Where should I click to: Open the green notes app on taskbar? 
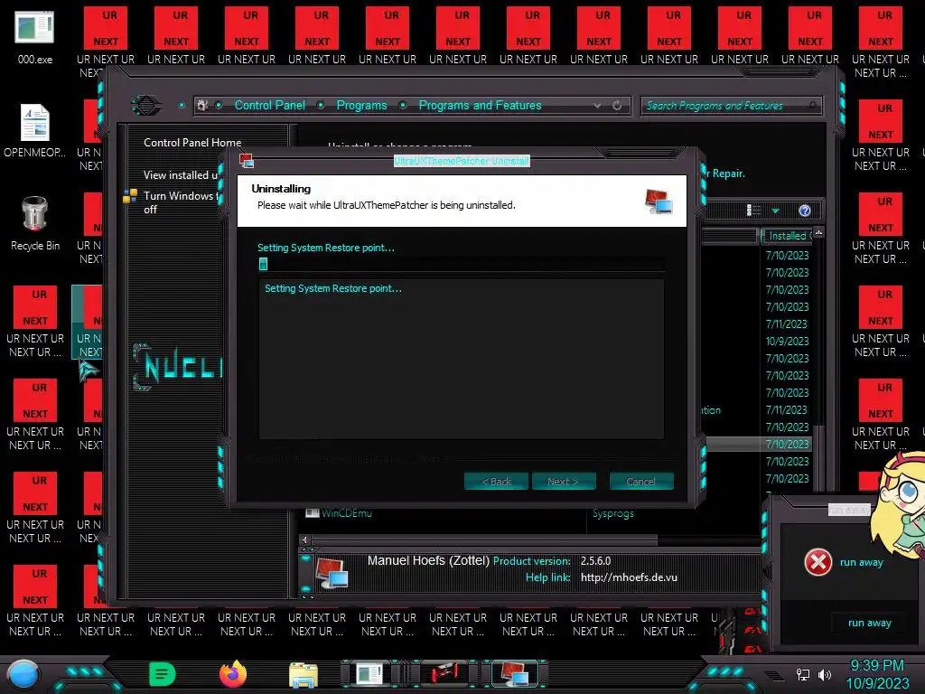click(x=163, y=674)
